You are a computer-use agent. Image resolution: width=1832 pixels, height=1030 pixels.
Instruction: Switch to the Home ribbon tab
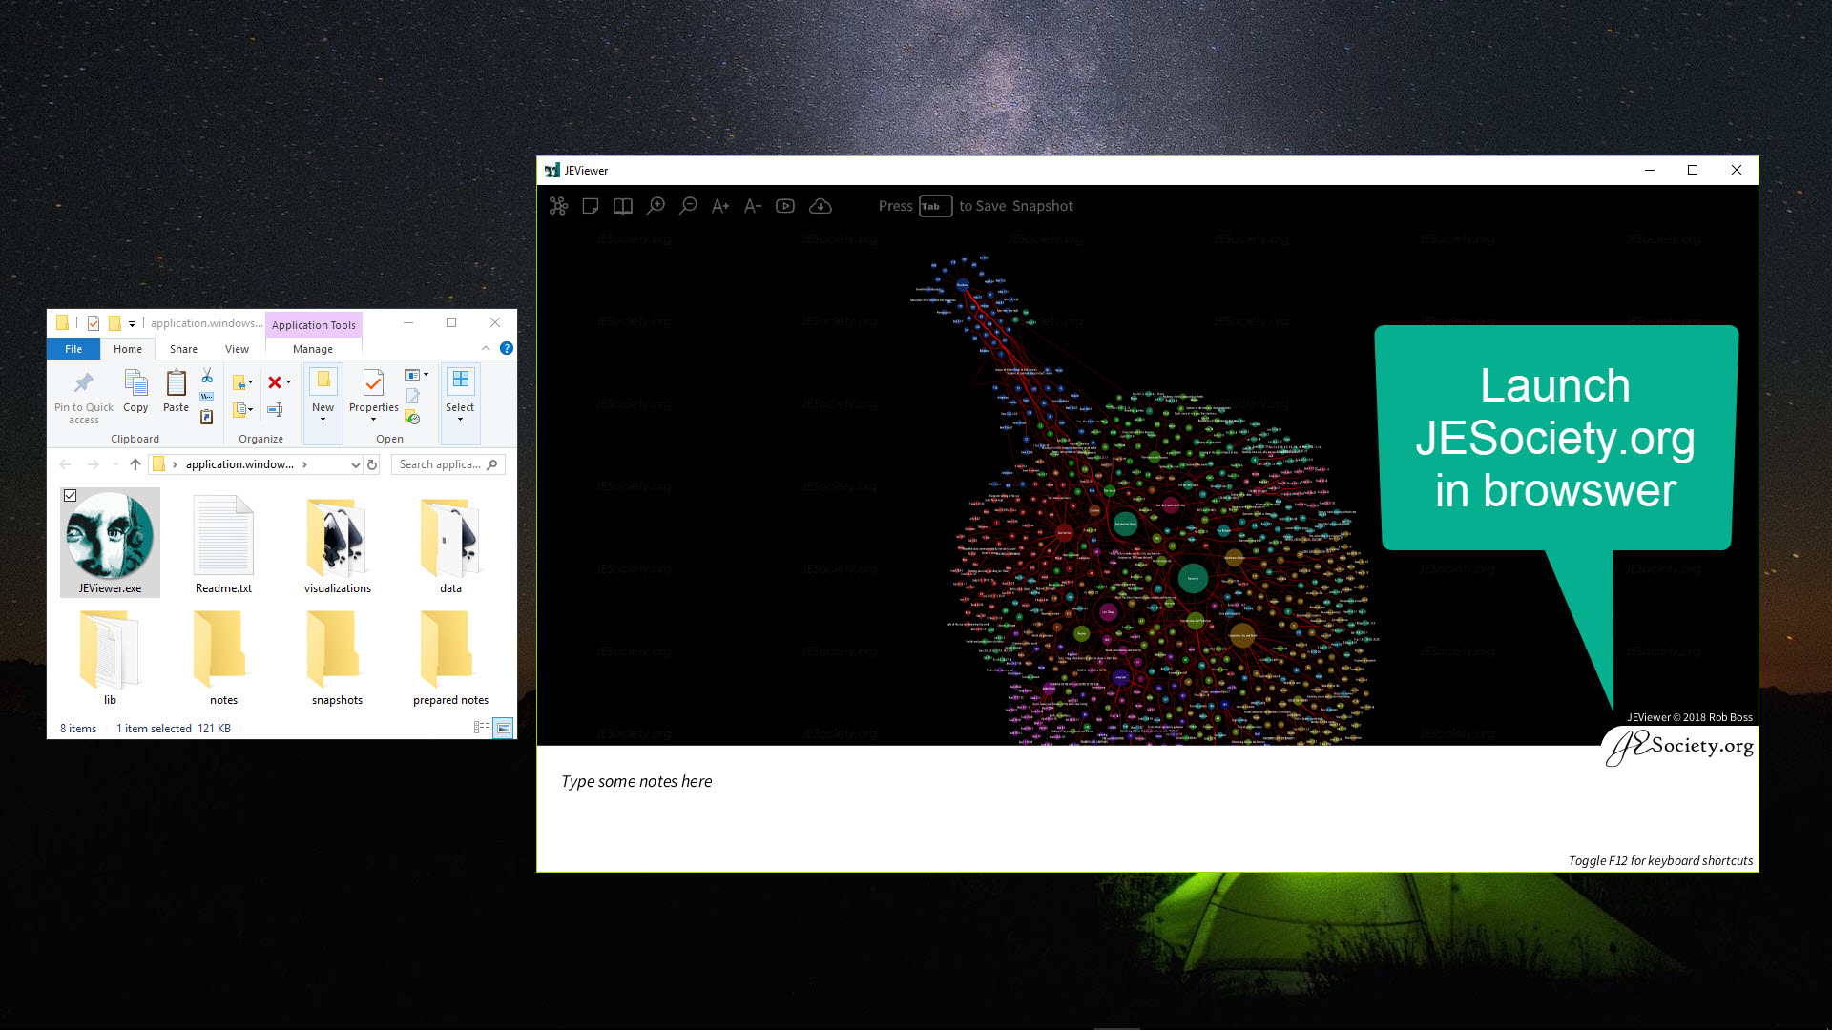click(128, 349)
